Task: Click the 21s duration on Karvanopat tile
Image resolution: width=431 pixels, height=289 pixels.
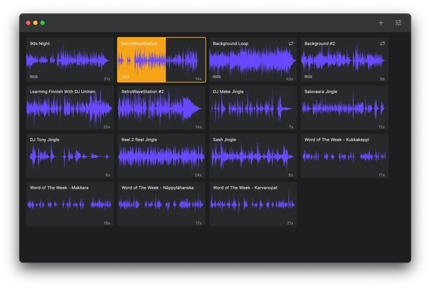Action: tap(290, 223)
